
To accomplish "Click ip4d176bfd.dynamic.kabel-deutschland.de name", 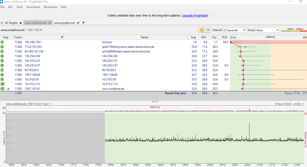I will 128,47.
